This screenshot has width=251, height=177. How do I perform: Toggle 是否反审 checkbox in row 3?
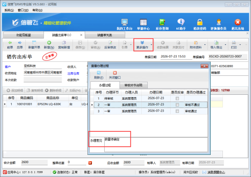177,111
